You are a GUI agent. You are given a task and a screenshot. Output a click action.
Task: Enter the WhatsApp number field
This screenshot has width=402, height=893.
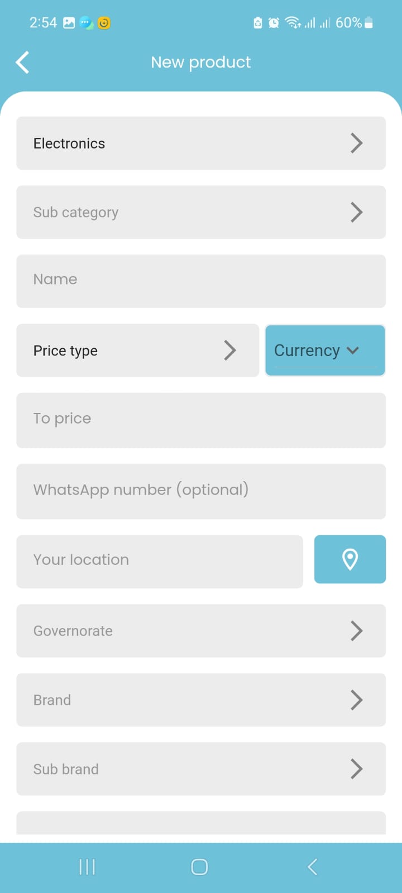(x=201, y=491)
